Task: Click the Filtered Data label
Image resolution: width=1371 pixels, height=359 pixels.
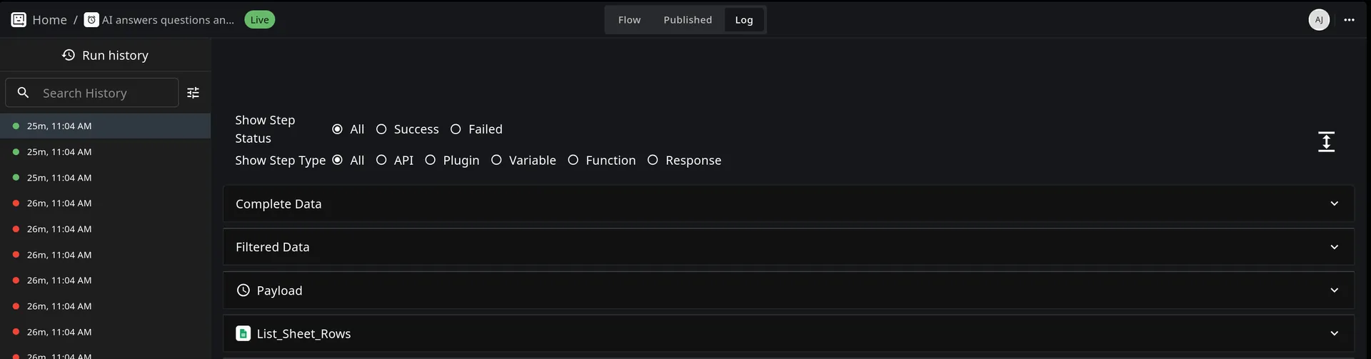Action: [273, 247]
